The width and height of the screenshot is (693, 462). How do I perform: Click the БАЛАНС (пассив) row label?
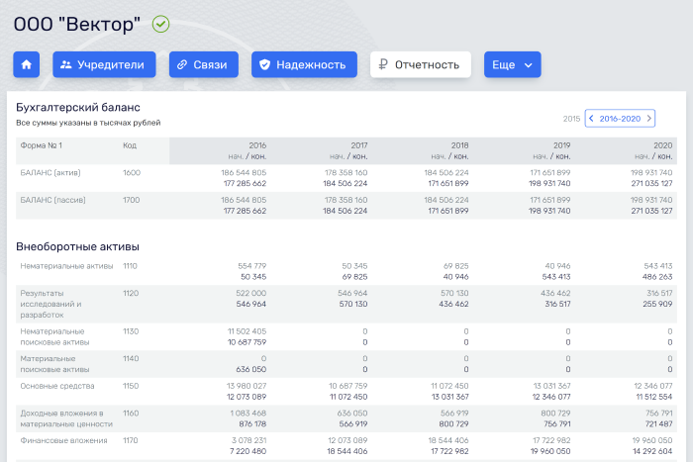tap(53, 200)
